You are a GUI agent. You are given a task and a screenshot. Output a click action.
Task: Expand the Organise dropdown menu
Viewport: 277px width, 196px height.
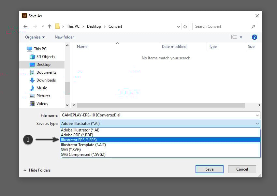pos(35,37)
